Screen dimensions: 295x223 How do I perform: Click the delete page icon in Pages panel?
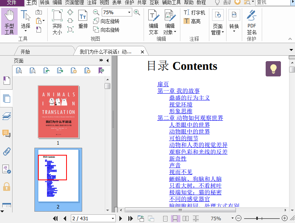pyautogui.click(x=87, y=71)
